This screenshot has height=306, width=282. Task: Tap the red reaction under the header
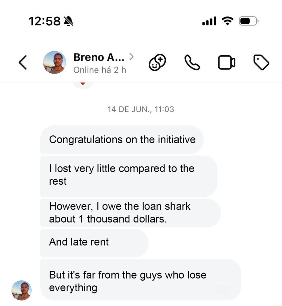[83, 84]
